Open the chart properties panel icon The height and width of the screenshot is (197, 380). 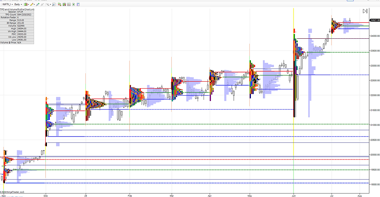[78, 4]
